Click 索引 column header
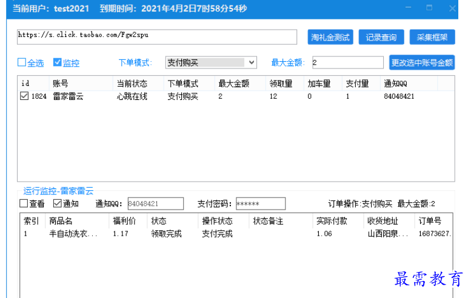The height and width of the screenshot is (298, 468). (x=33, y=221)
